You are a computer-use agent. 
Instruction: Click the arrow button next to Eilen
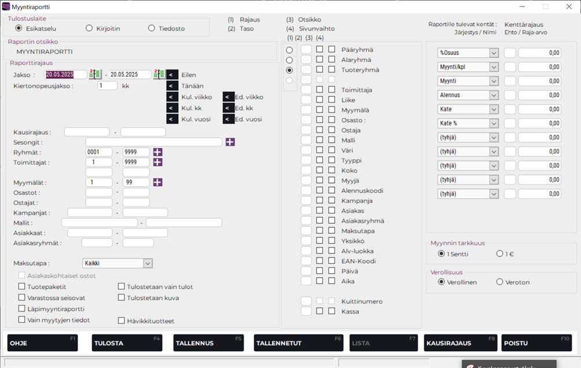172,75
